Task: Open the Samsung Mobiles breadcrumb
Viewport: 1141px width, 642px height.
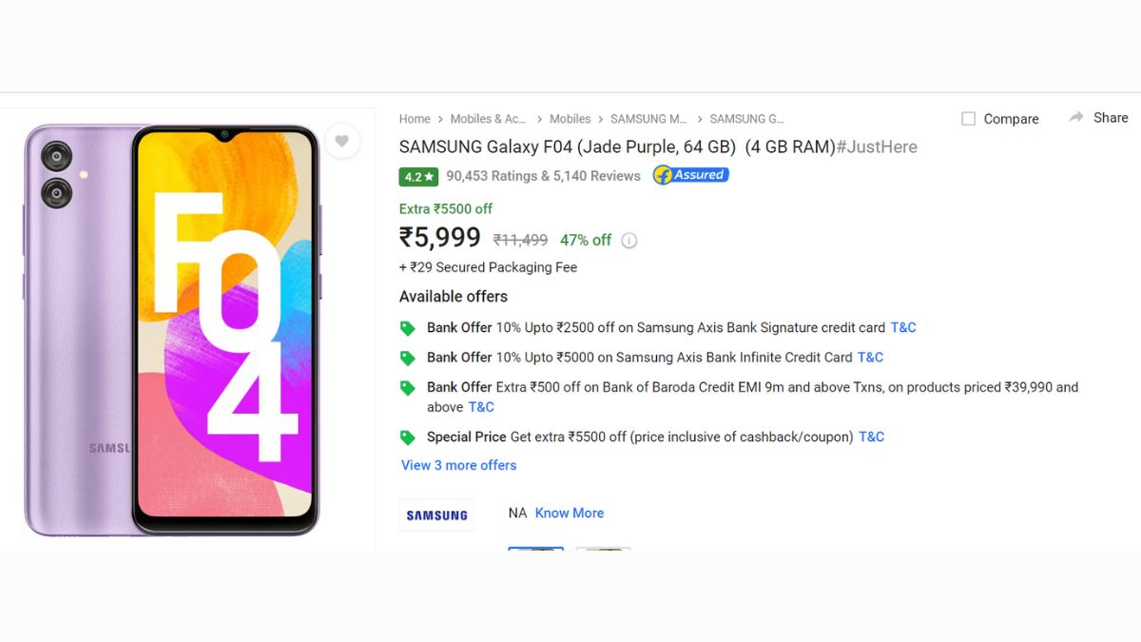Action: click(x=648, y=119)
